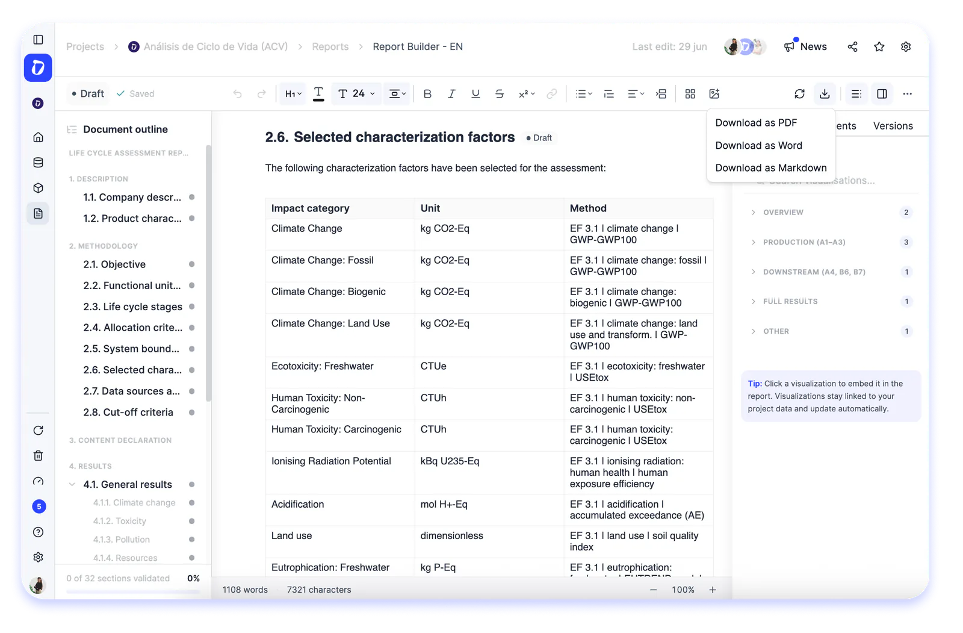This screenshot has width=963, height=633.
Task: Toggle validation dot for 2.2. Functional unit
Action: click(x=191, y=285)
